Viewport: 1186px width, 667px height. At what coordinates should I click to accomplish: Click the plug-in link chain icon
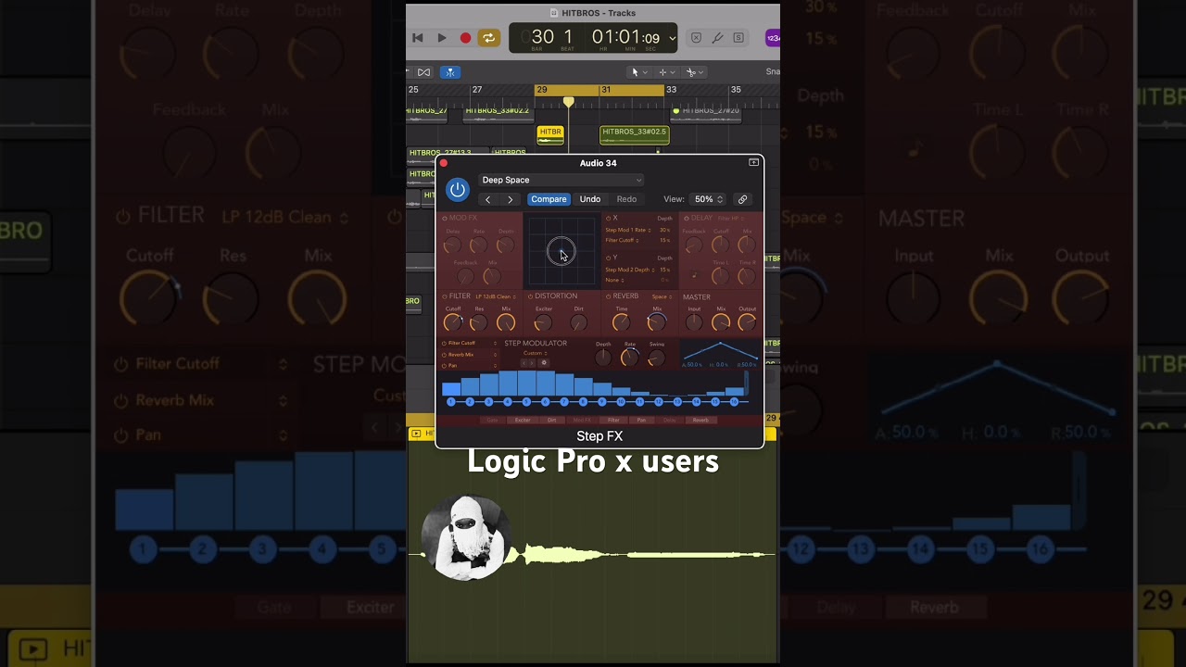pos(742,199)
